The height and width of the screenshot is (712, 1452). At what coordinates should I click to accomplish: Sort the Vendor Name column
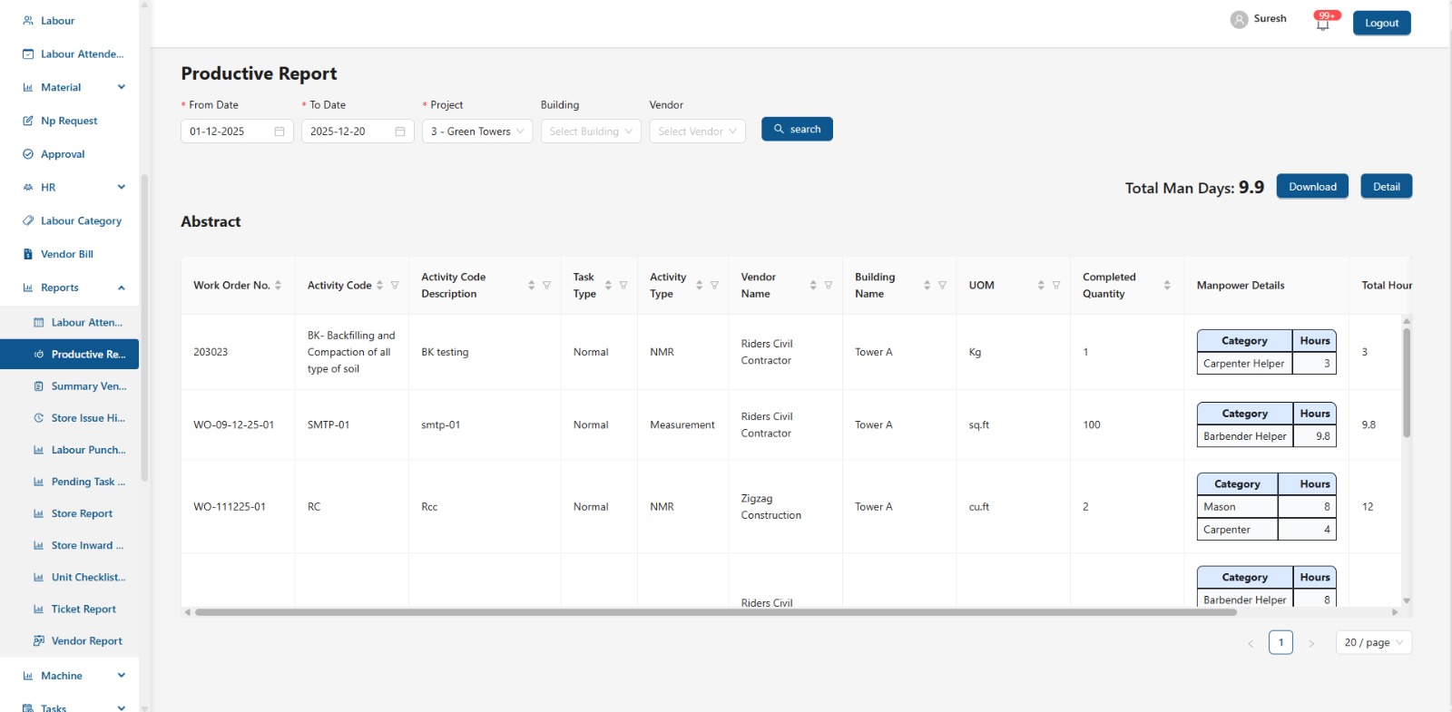[813, 285]
